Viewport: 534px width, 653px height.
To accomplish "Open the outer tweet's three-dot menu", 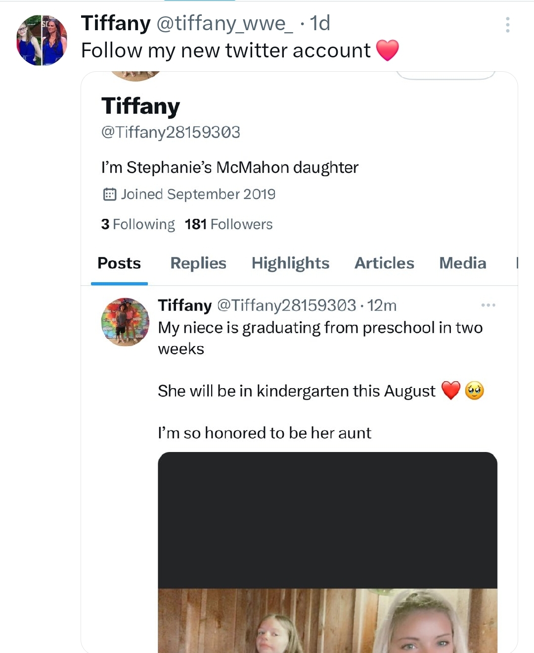I will tap(507, 25).
